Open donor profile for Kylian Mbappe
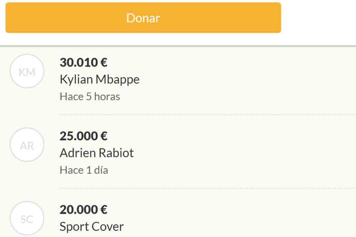 tap(100, 79)
